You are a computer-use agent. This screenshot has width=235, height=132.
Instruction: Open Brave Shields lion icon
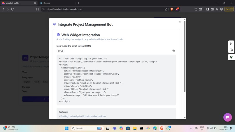172,9
